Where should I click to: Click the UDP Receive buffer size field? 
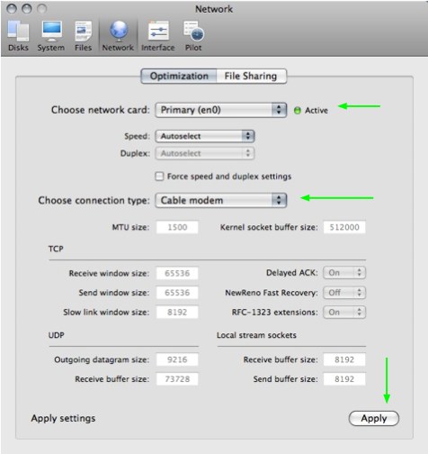click(177, 379)
